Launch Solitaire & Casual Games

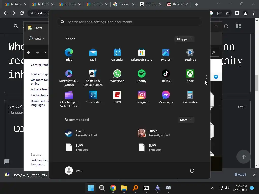coord(93,78)
